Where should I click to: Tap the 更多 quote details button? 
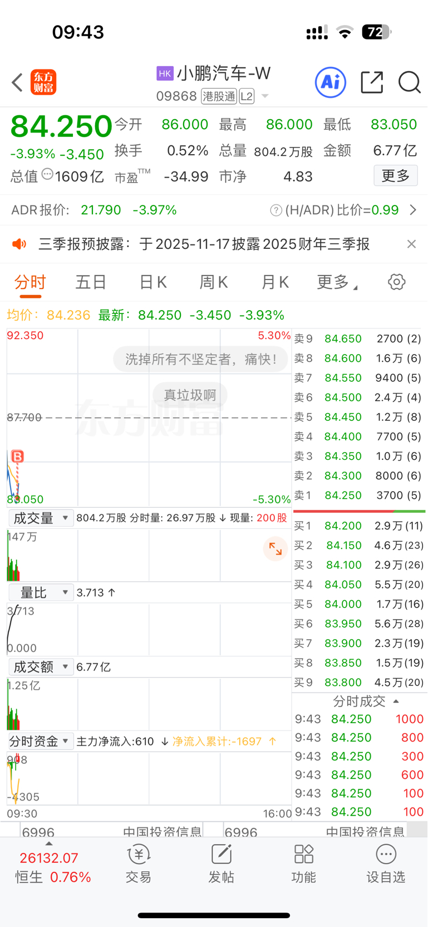pos(396,176)
